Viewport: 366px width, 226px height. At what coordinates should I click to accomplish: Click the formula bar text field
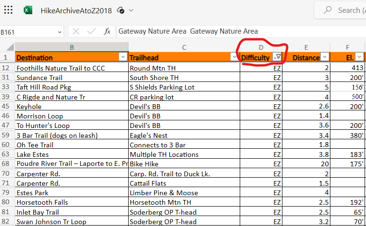click(x=237, y=32)
